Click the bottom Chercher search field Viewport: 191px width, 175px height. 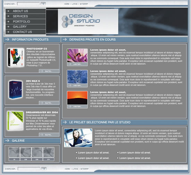click(x=29, y=169)
